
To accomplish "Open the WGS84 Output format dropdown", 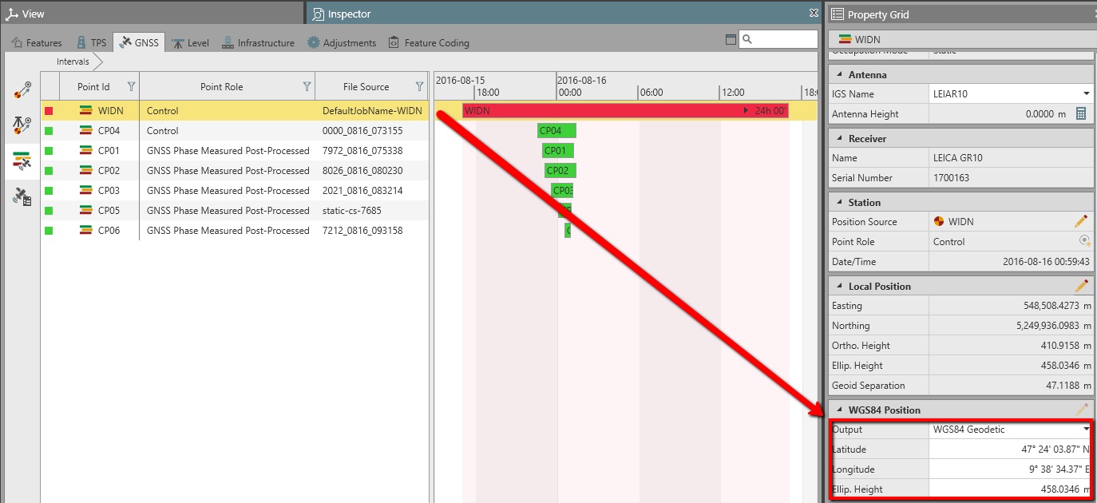I will [1086, 430].
